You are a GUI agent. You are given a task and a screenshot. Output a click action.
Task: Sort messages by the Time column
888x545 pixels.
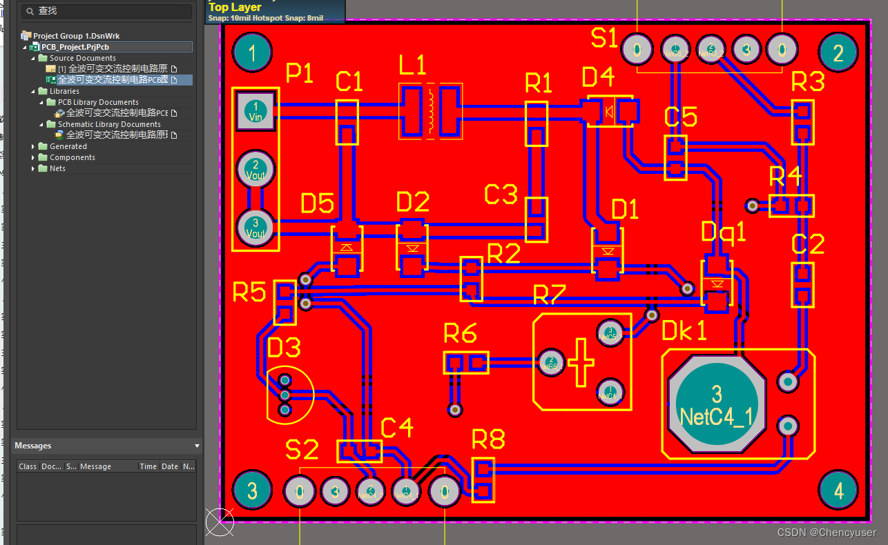148,466
